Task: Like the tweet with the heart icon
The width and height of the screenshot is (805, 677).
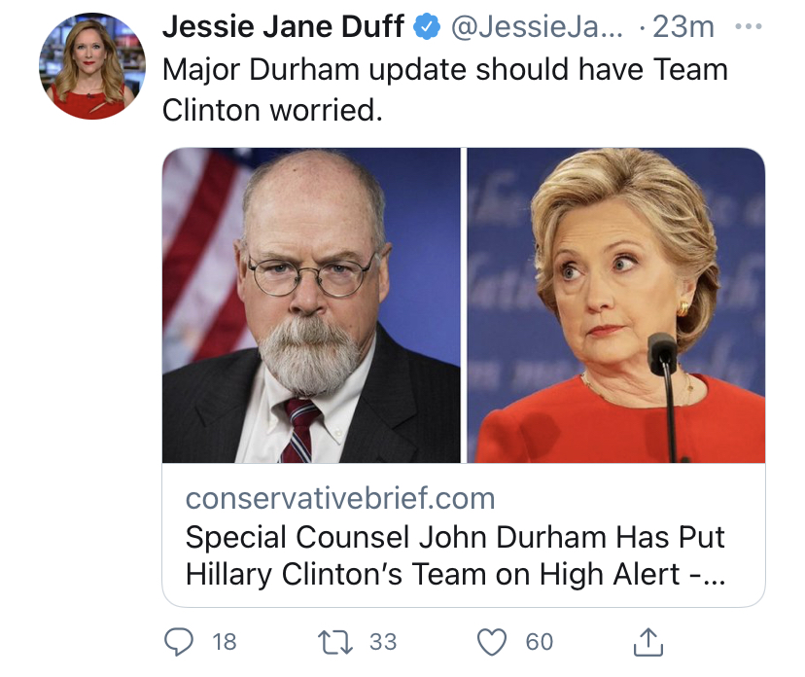Action: tap(492, 642)
